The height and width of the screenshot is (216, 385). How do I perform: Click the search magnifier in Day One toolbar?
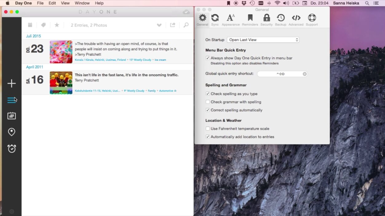point(186,25)
